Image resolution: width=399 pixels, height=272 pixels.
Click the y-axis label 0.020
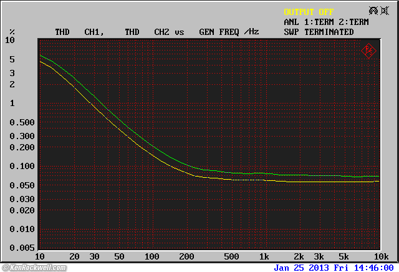[x=22, y=210]
